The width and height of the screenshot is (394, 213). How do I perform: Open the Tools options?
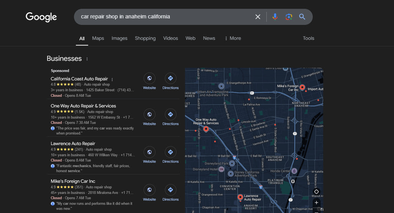coord(308,38)
